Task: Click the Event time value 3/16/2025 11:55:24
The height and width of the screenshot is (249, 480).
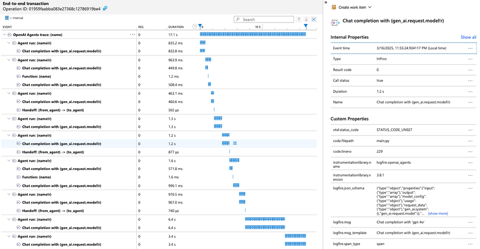Action: pos(411,48)
